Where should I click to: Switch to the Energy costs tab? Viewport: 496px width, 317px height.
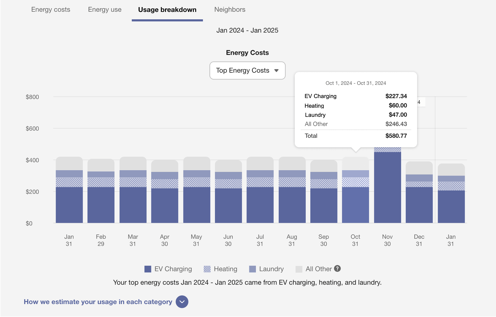[x=51, y=10]
